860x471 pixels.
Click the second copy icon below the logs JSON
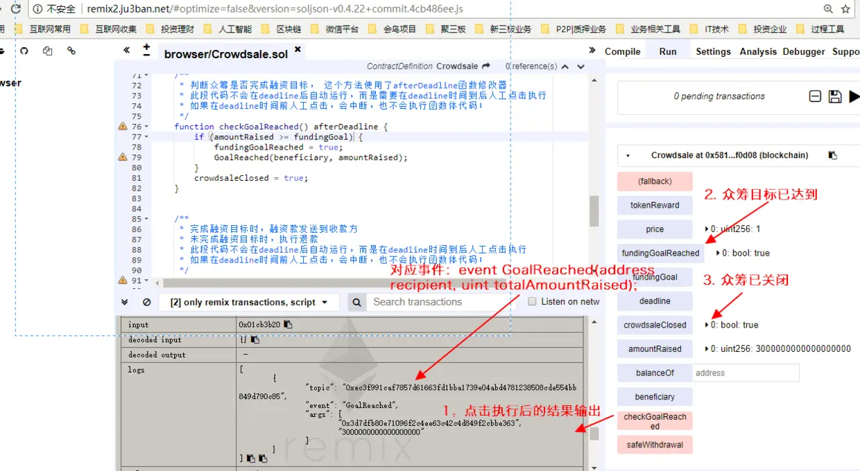pyautogui.click(x=263, y=459)
